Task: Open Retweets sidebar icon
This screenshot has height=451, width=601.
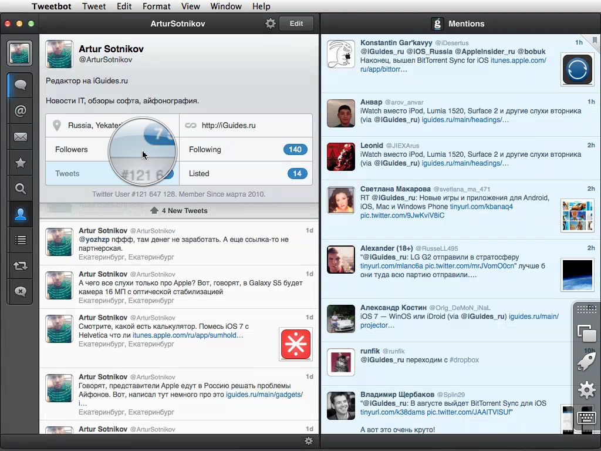Action: coord(20,266)
